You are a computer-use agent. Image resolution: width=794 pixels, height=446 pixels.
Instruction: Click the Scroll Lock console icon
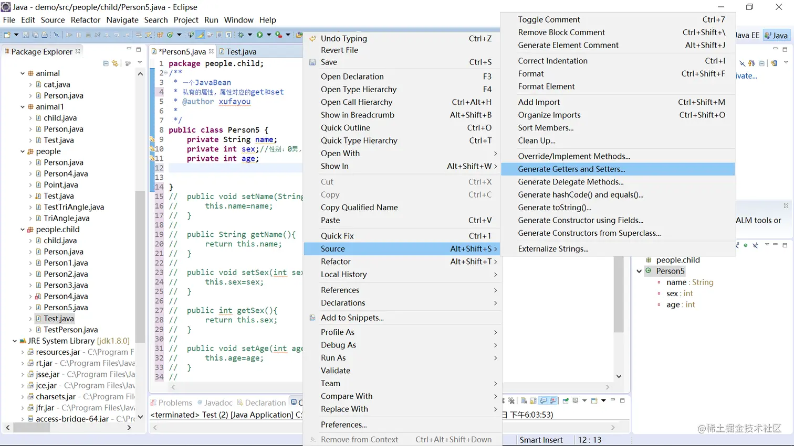point(533,401)
